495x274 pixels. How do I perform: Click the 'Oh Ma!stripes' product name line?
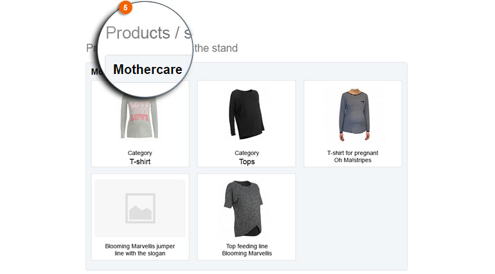(352, 160)
